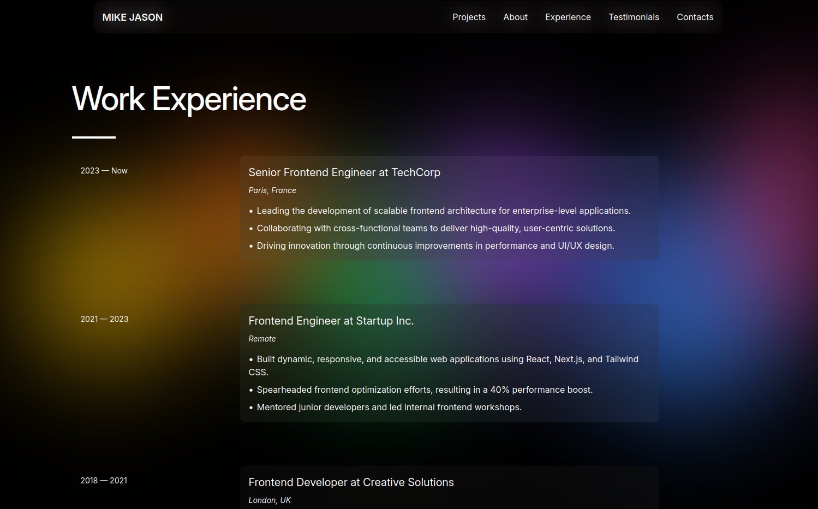This screenshot has height=509, width=818.
Task: Click the Frontend Engineer at Startup Inc. title
Action: [331, 321]
